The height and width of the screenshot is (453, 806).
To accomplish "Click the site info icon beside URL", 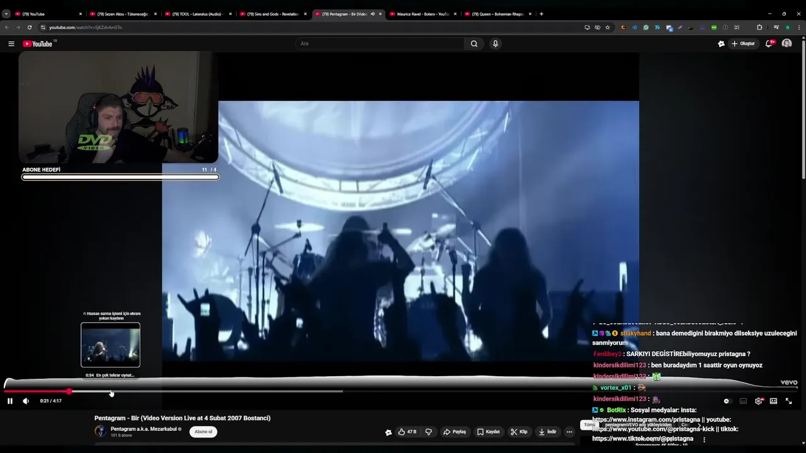I will coord(43,27).
